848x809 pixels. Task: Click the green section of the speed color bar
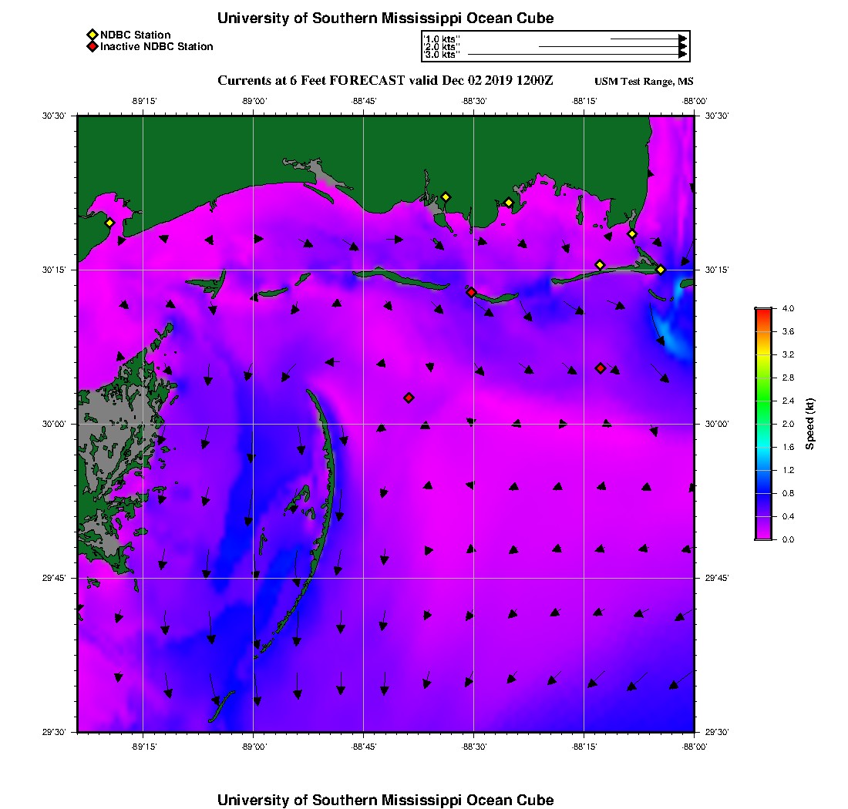pyautogui.click(x=764, y=400)
